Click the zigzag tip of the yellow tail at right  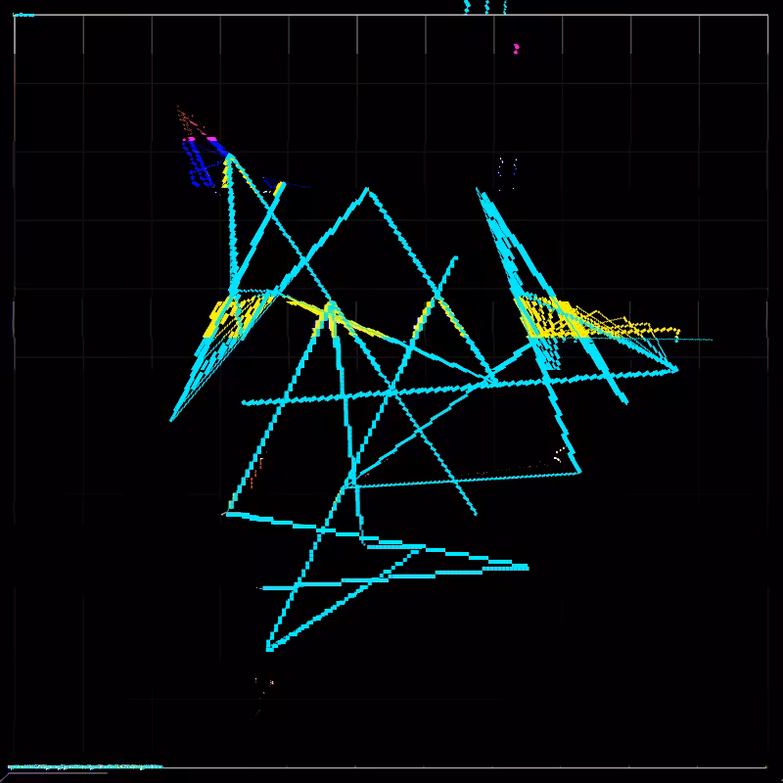[676, 331]
